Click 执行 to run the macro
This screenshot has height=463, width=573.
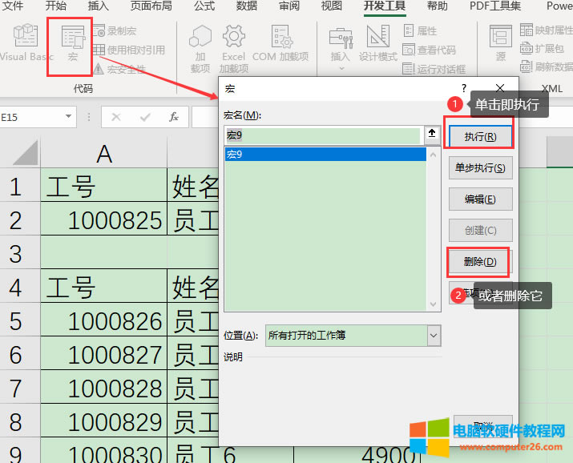click(x=480, y=137)
